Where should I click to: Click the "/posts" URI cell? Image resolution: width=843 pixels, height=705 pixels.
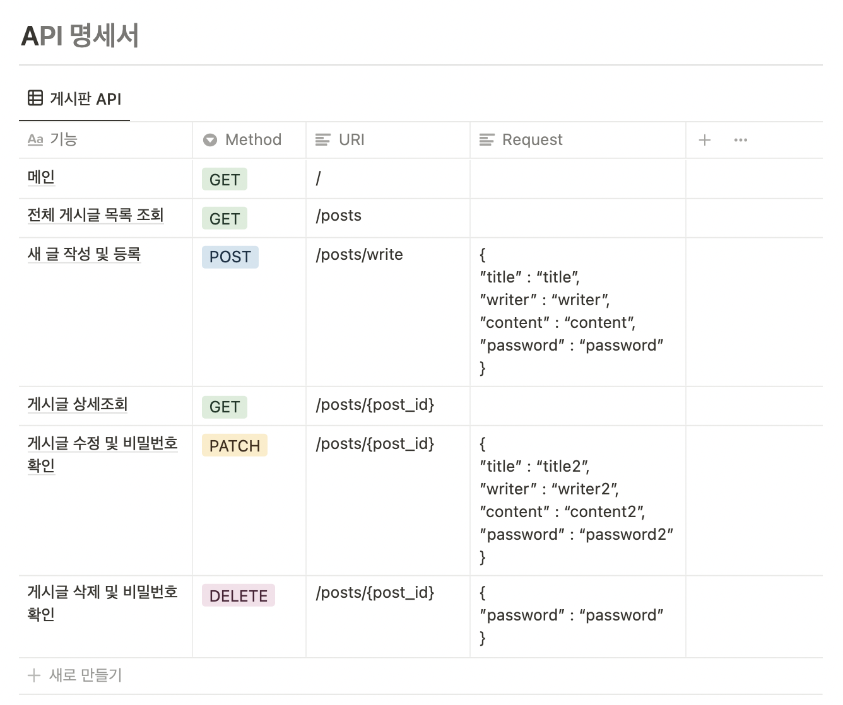click(388, 218)
